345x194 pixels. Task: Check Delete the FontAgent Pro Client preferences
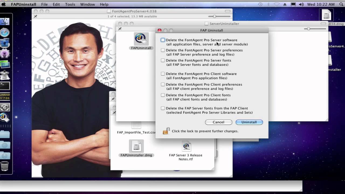pyautogui.click(x=163, y=84)
